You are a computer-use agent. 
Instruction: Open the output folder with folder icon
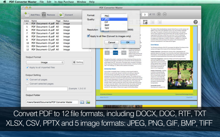[88, 102]
